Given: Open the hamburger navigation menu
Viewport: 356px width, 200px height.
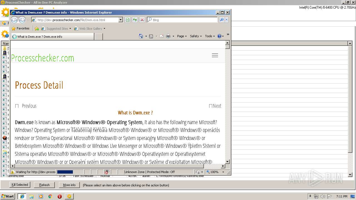Looking at the screenshot, I should coord(215,55).
